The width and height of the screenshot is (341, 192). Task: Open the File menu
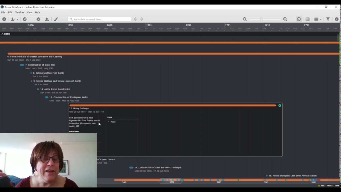pos(3,13)
